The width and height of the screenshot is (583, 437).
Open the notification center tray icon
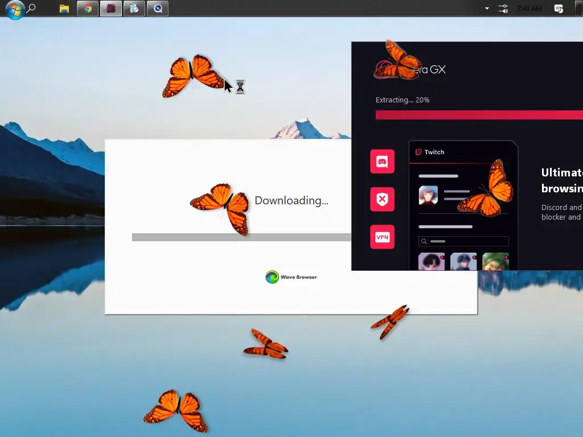coord(559,9)
